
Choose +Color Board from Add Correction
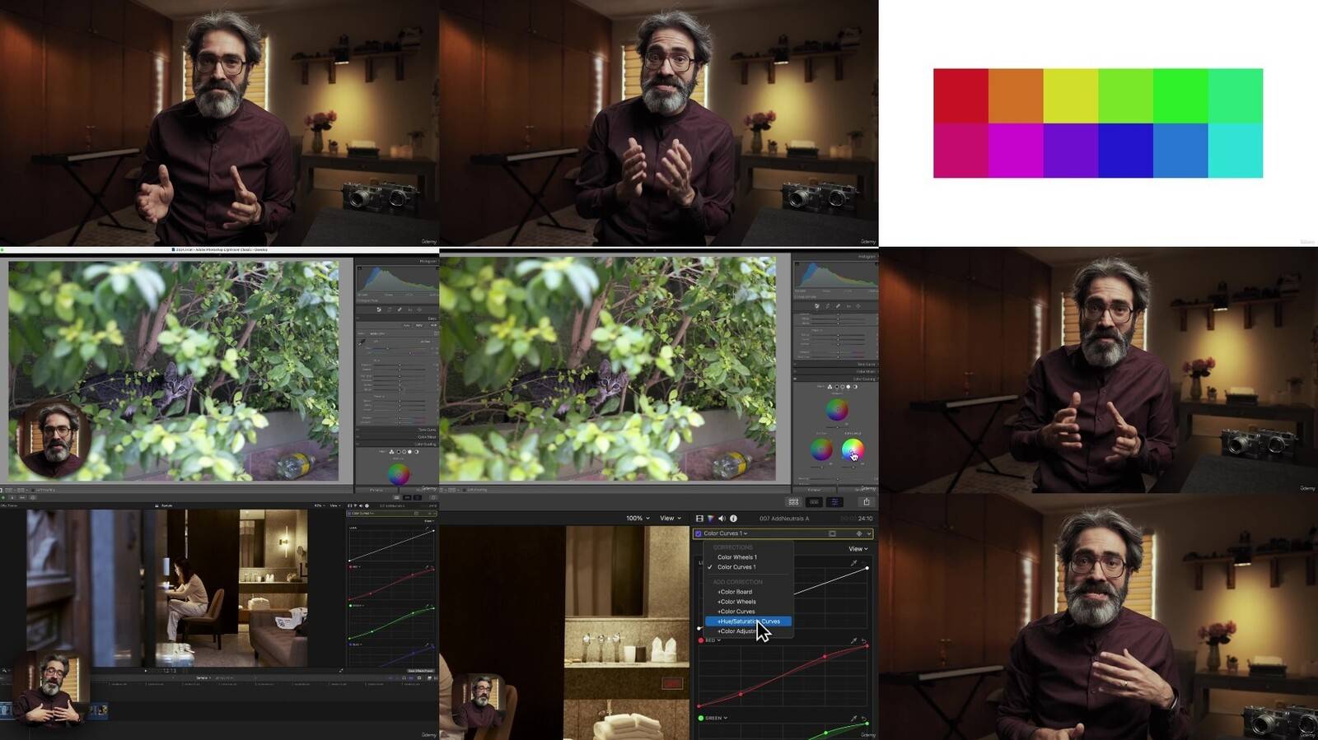click(x=734, y=592)
